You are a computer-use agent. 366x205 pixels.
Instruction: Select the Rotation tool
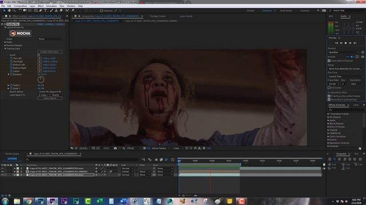20,10
